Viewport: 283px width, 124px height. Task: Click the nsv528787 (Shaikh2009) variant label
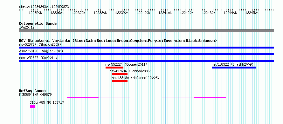point(40,44)
